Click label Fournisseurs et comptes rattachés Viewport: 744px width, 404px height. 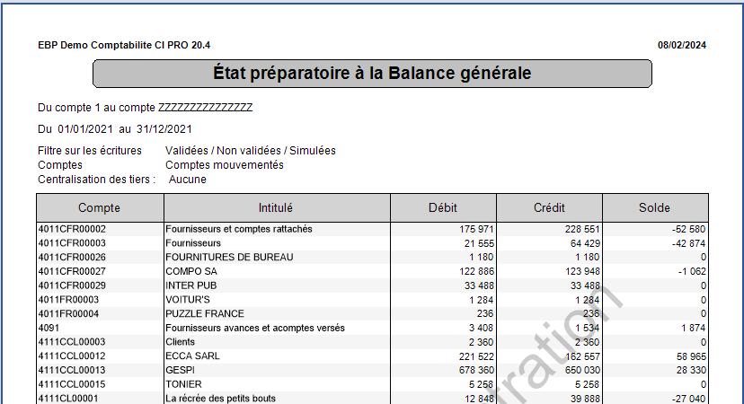point(239,229)
